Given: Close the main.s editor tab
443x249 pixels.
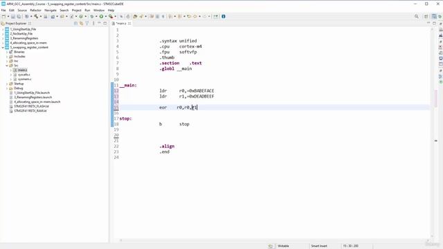Looking at the screenshot, I should click(x=129, y=24).
